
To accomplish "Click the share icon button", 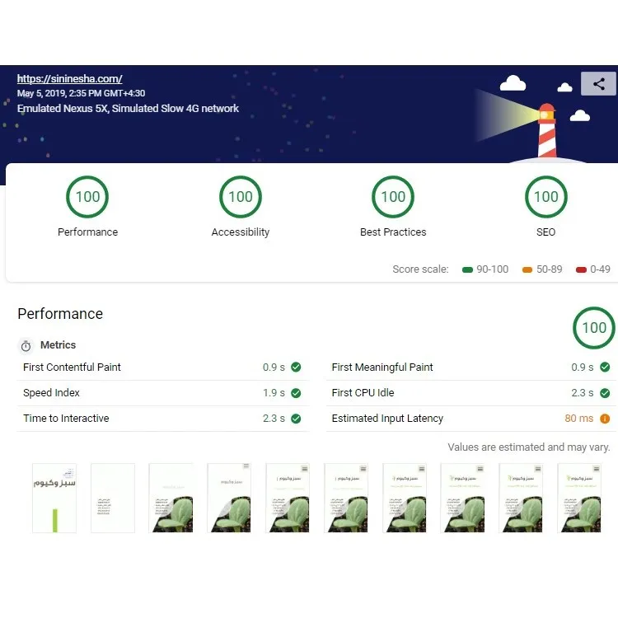I will coord(598,84).
